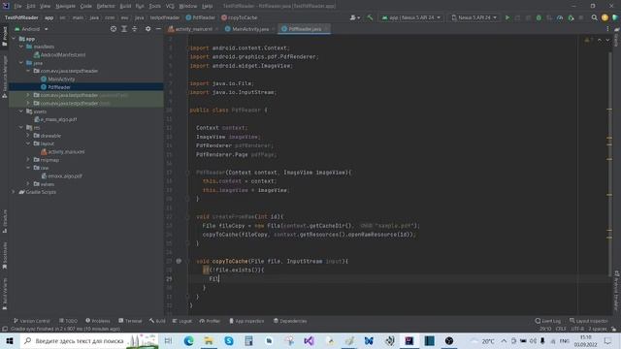Screen dimensions: 621x349
Task: Open the Nexus 5 API 24 device dropdown
Action: point(474,17)
